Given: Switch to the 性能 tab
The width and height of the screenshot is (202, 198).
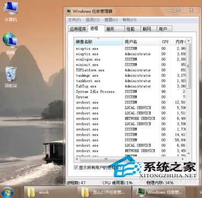Looking at the screenshot, I should (x=133, y=29).
